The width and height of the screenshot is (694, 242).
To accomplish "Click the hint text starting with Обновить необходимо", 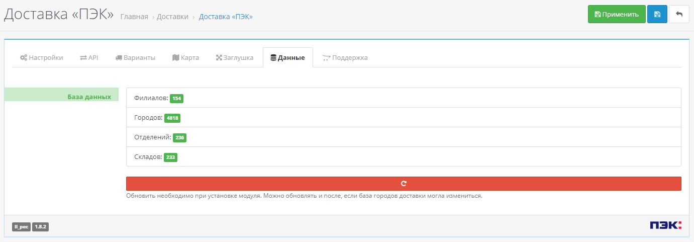I will (x=304, y=196).
